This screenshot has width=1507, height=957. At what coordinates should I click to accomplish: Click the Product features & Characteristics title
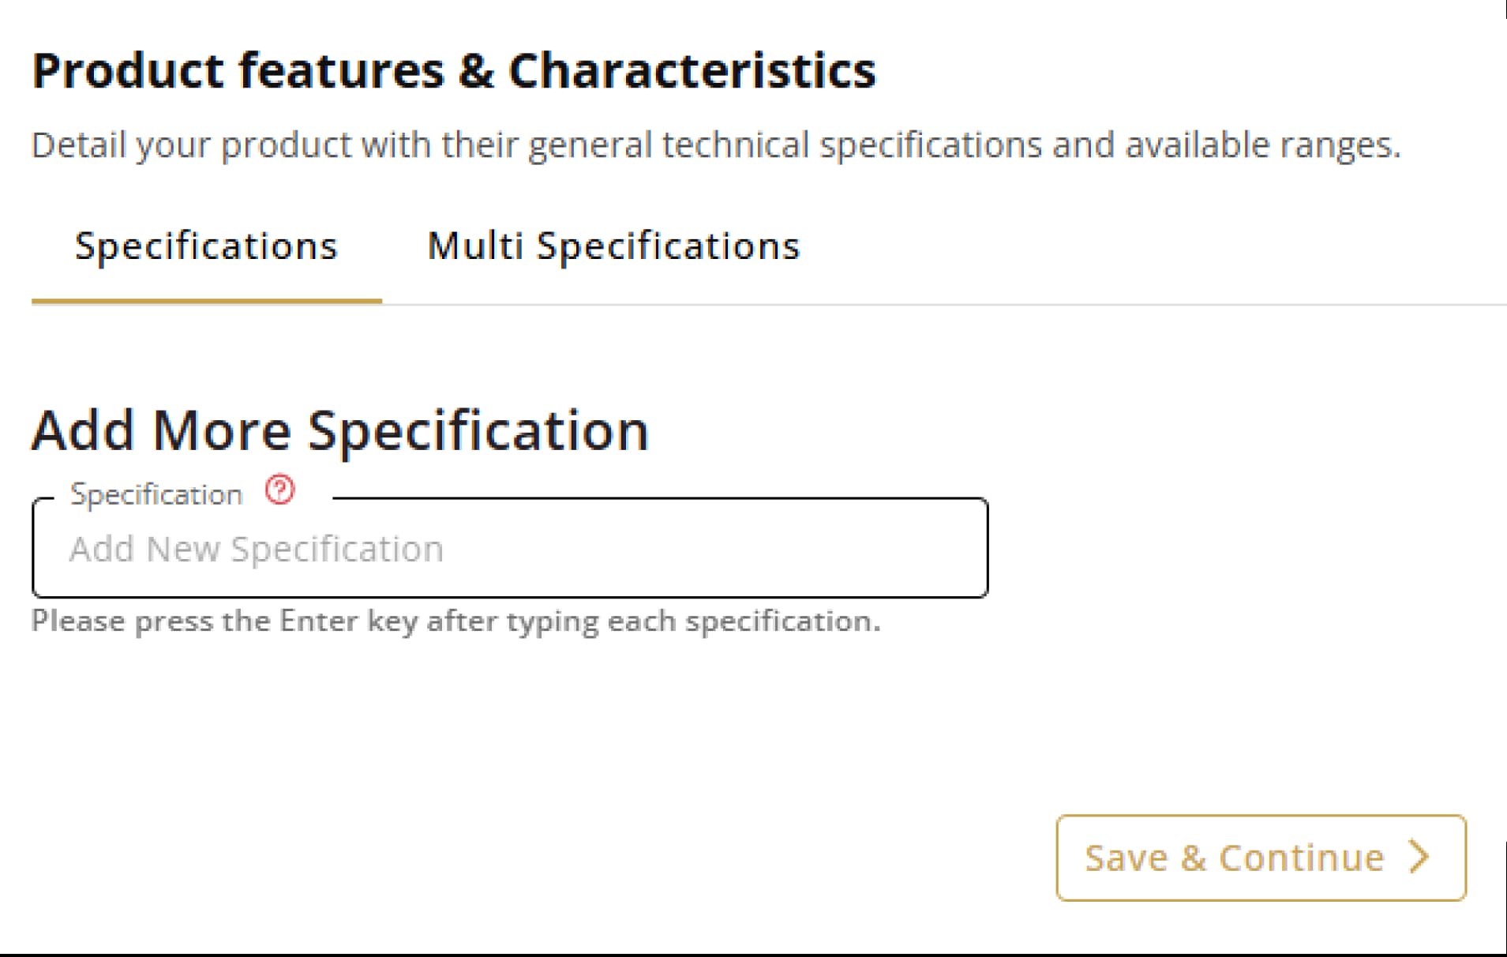[454, 70]
